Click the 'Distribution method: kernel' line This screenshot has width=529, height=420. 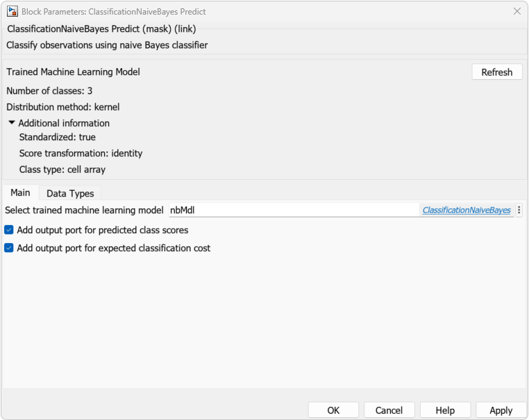63,107
